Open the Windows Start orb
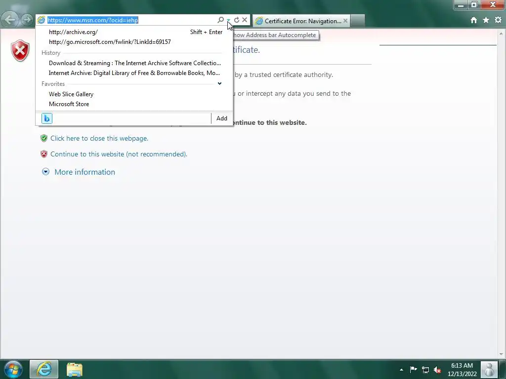The width and height of the screenshot is (506, 379). [x=13, y=369]
